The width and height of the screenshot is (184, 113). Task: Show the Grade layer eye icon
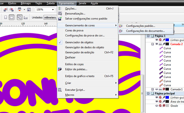click(x=157, y=106)
